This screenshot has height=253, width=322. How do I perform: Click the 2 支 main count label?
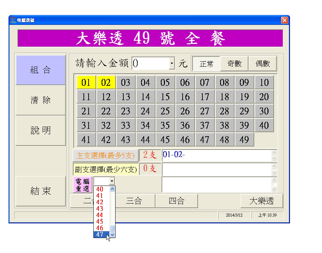click(150, 155)
